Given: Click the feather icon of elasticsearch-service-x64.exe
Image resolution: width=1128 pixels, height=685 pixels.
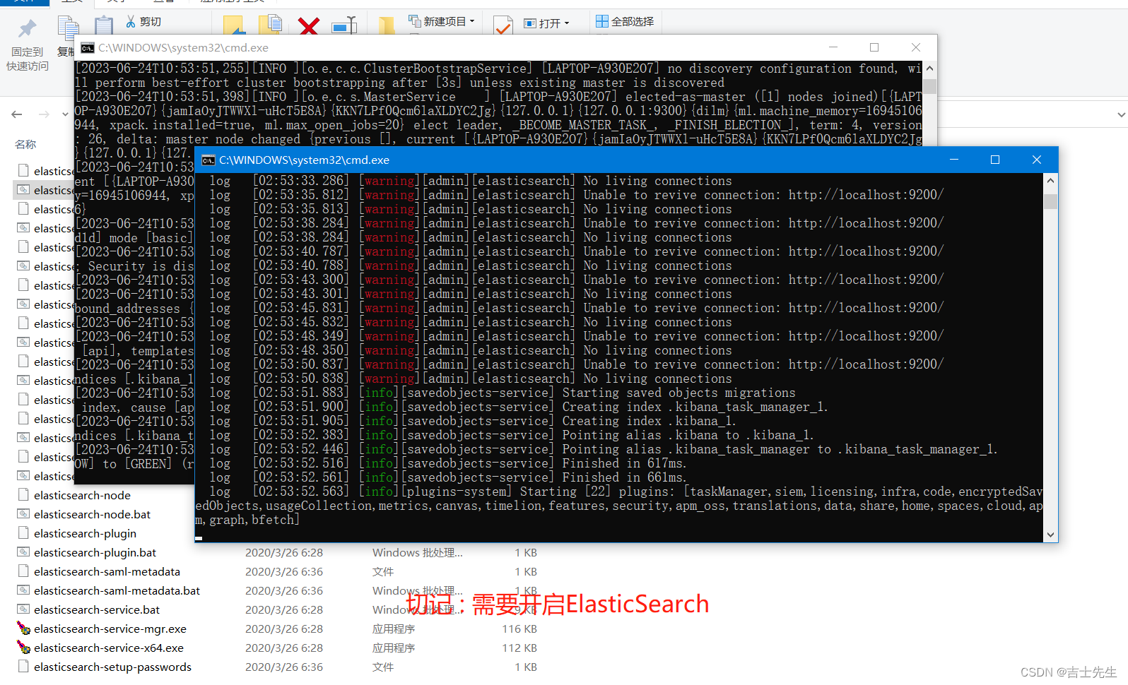Looking at the screenshot, I should pos(23,647).
